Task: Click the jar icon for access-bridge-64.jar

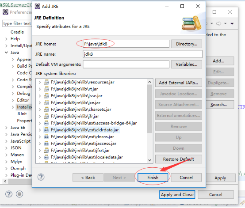Action: pyautogui.click(x=46, y=123)
